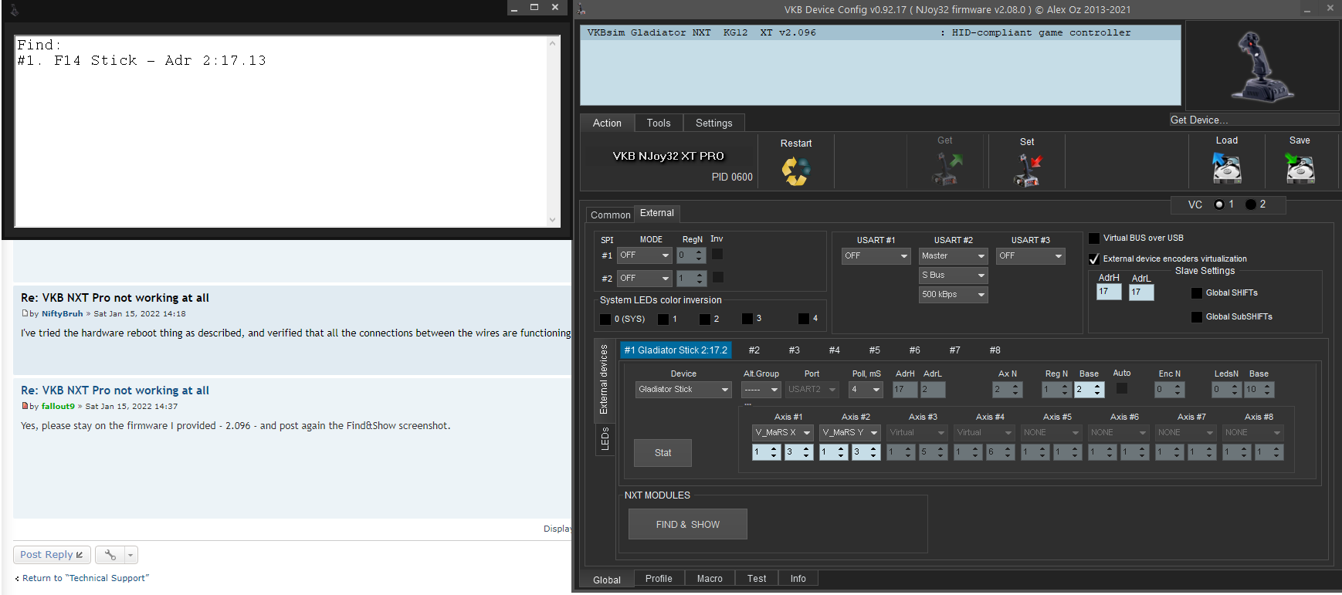
Task: Select the LEDs vertical tab
Action: [605, 438]
